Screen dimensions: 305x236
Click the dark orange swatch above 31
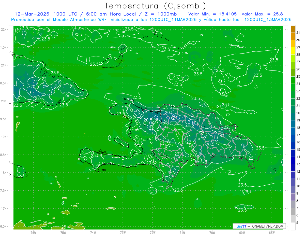click(293, 29)
